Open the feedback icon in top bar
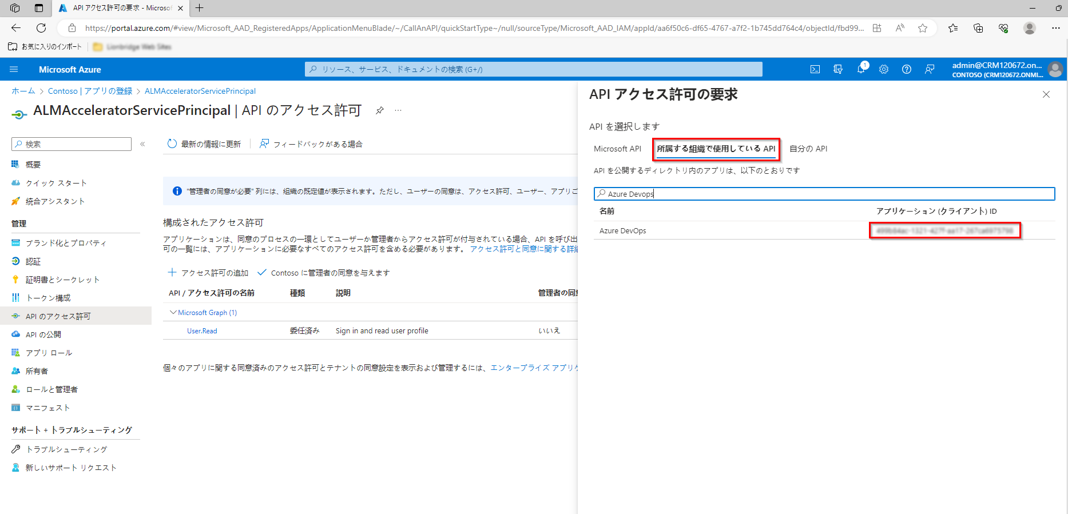 click(930, 69)
